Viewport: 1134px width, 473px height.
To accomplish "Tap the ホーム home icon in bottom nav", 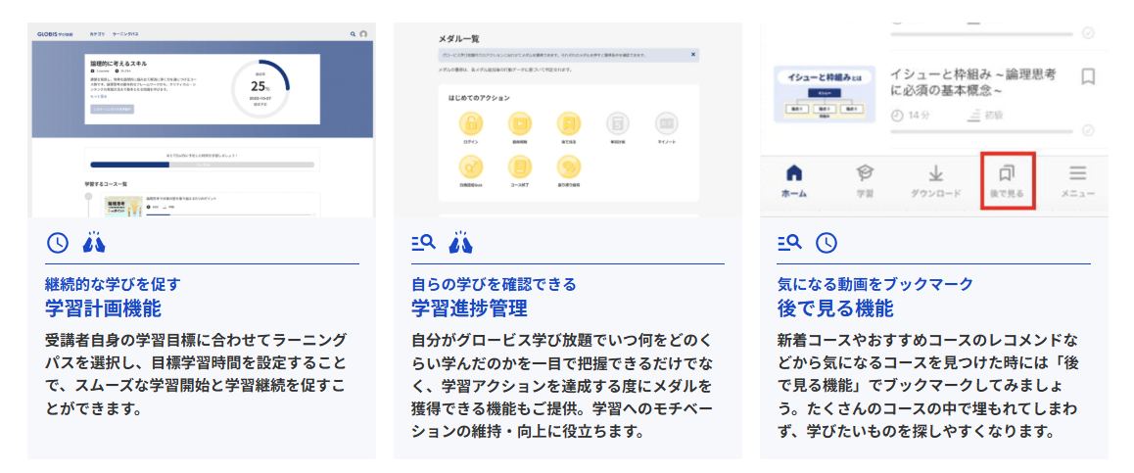I will [x=794, y=181].
